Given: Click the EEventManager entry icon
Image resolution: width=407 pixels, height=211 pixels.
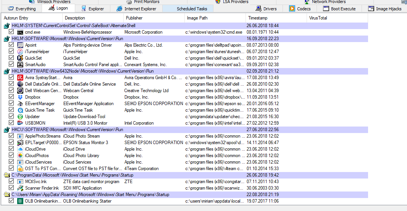Looking at the screenshot, I should [x=20, y=104].
